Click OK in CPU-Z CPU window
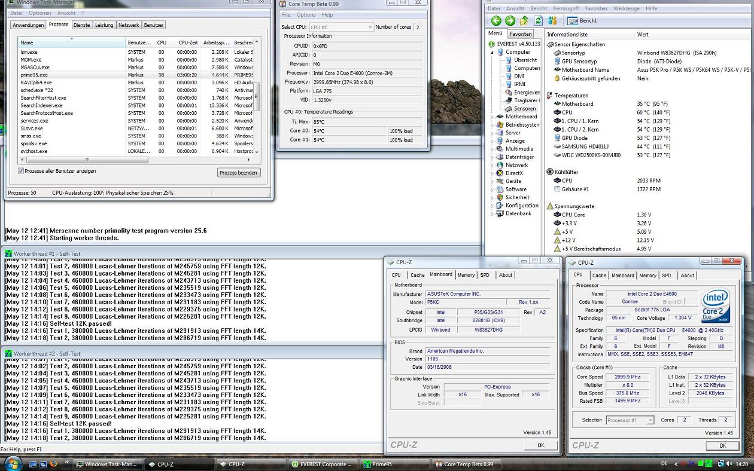754x471 pixels. coord(722,445)
